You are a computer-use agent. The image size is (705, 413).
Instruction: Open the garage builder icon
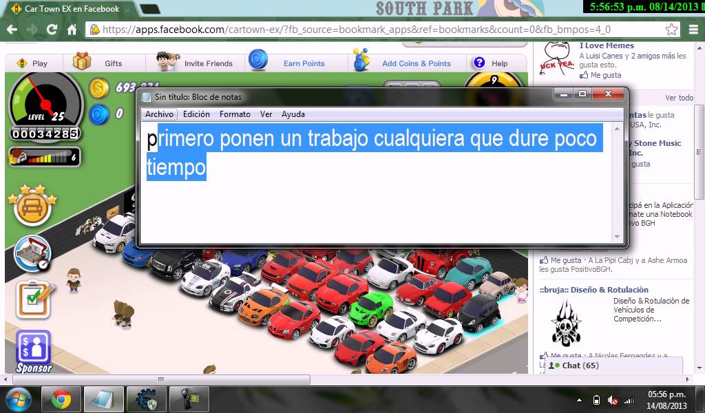32,253
